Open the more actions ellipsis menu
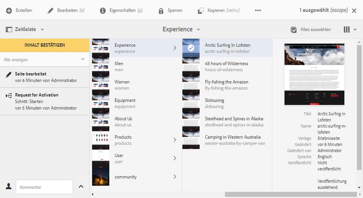This screenshot has width=363, height=198. tap(258, 11)
